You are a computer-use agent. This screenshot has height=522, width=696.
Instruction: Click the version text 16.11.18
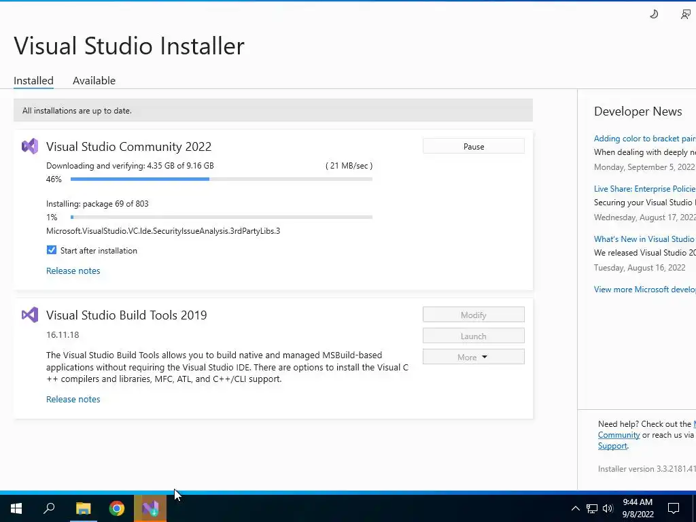point(63,334)
